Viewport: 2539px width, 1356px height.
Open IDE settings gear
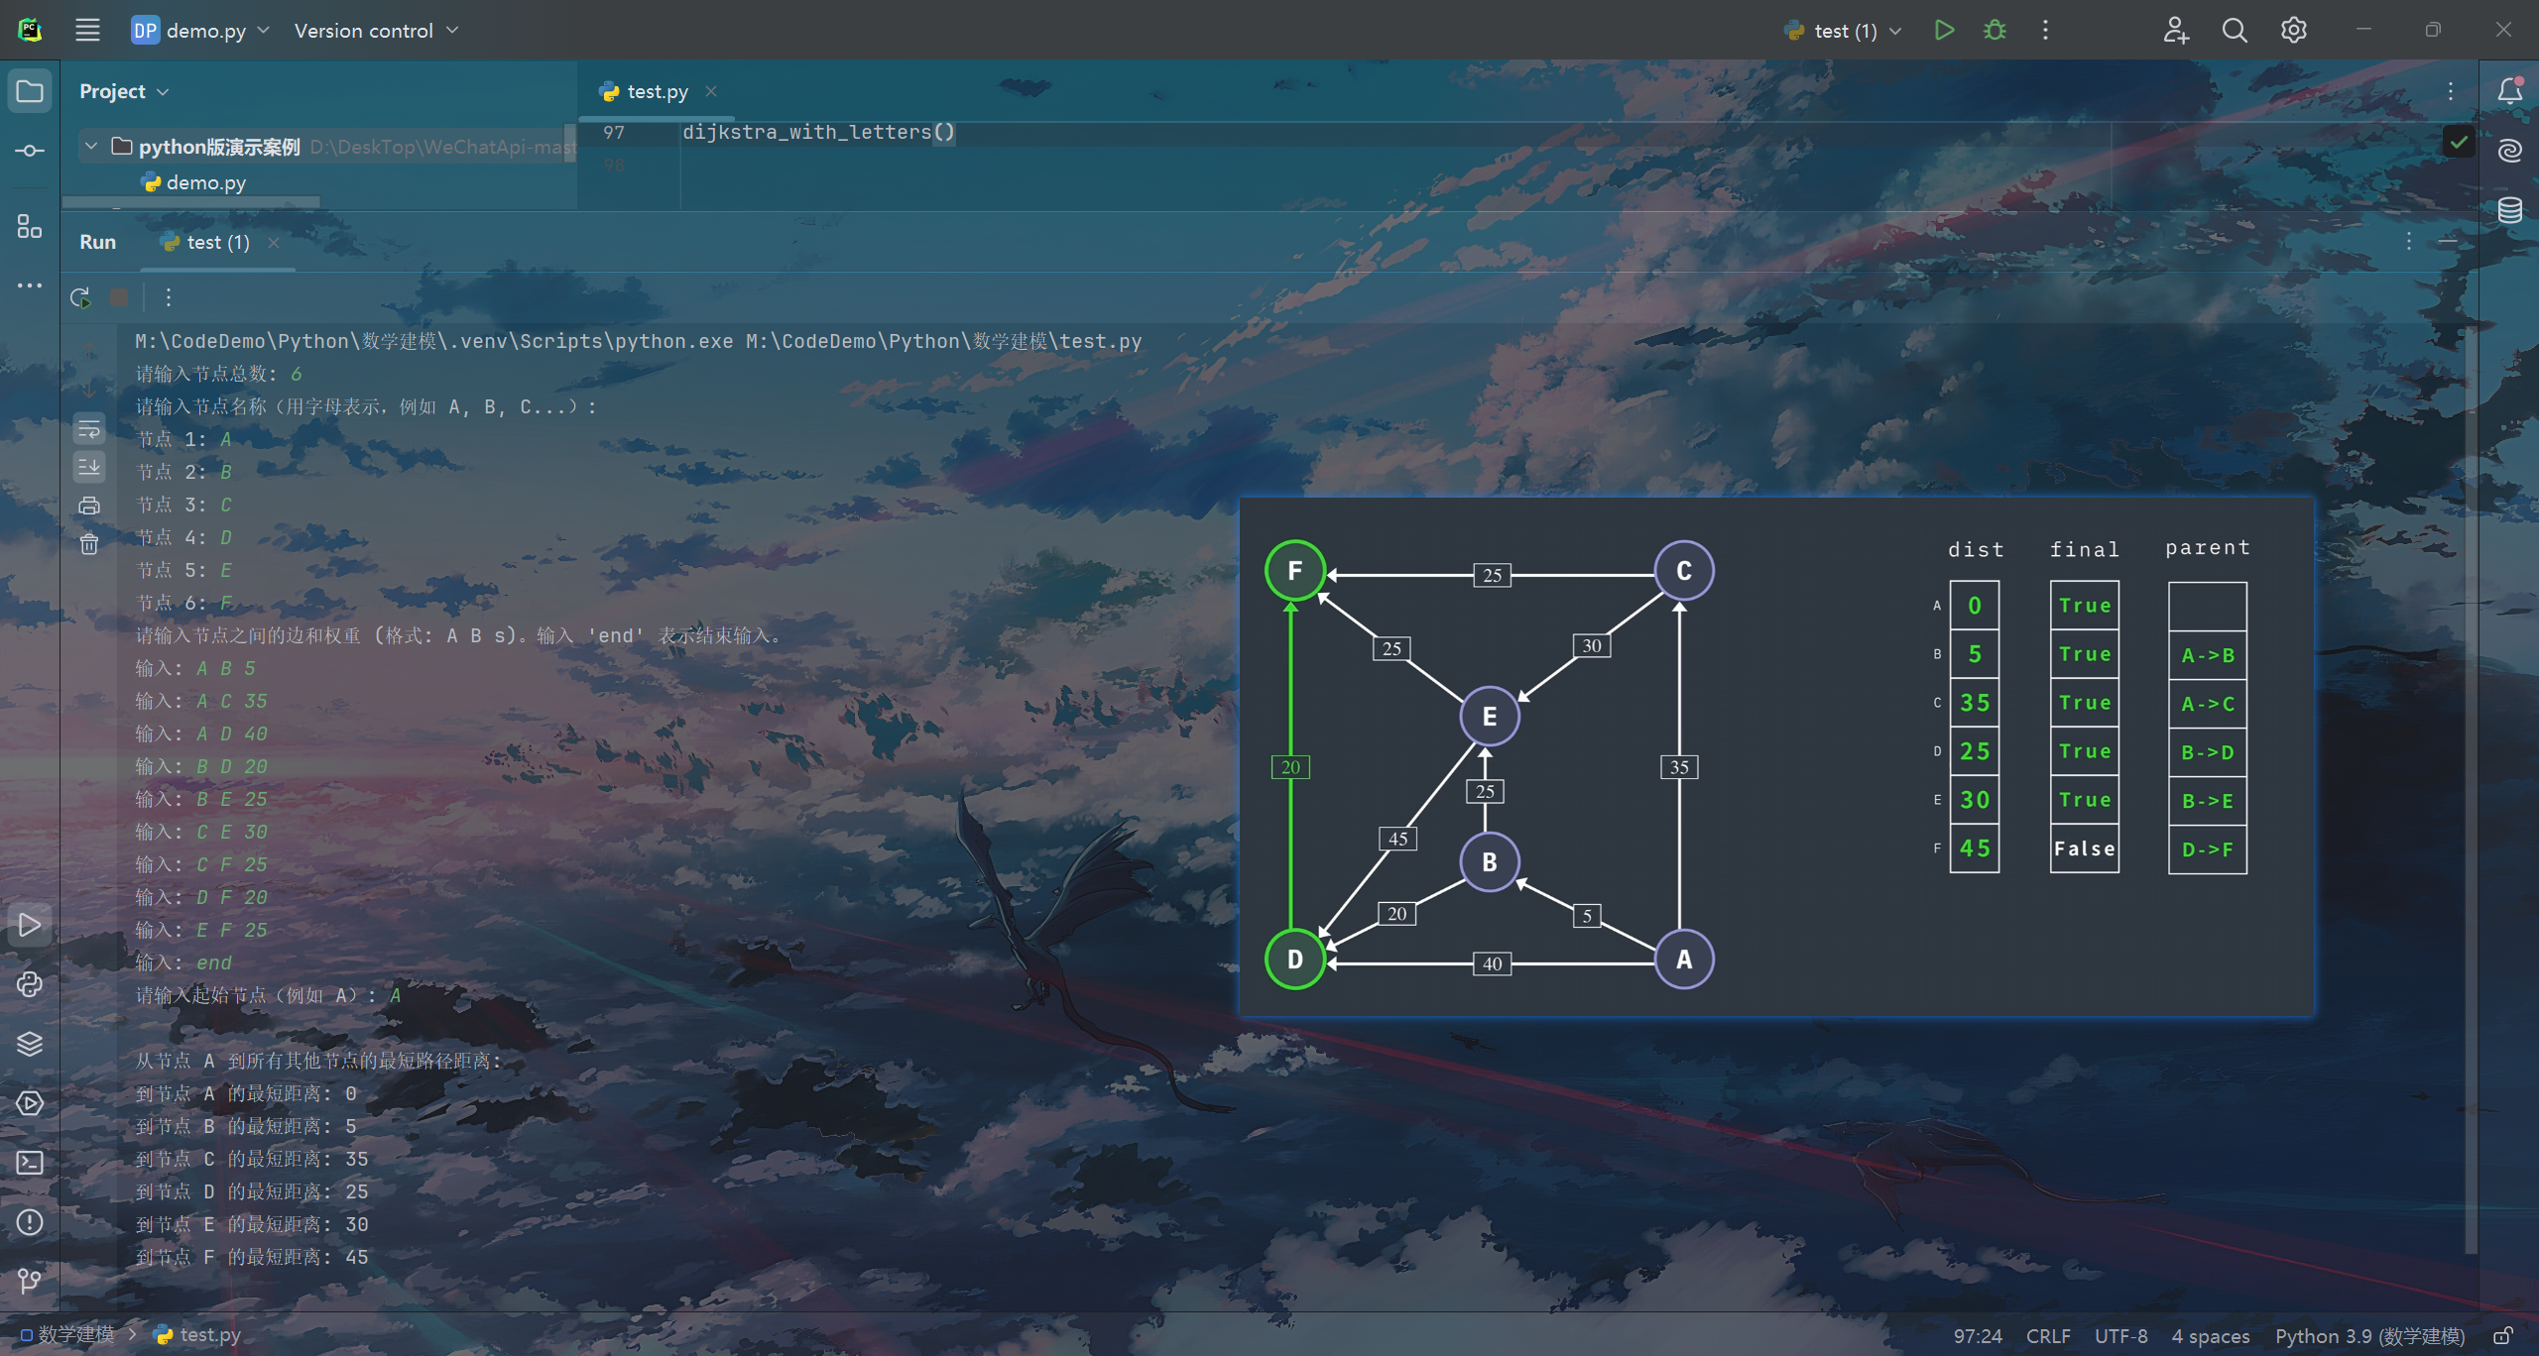pos(2294,30)
